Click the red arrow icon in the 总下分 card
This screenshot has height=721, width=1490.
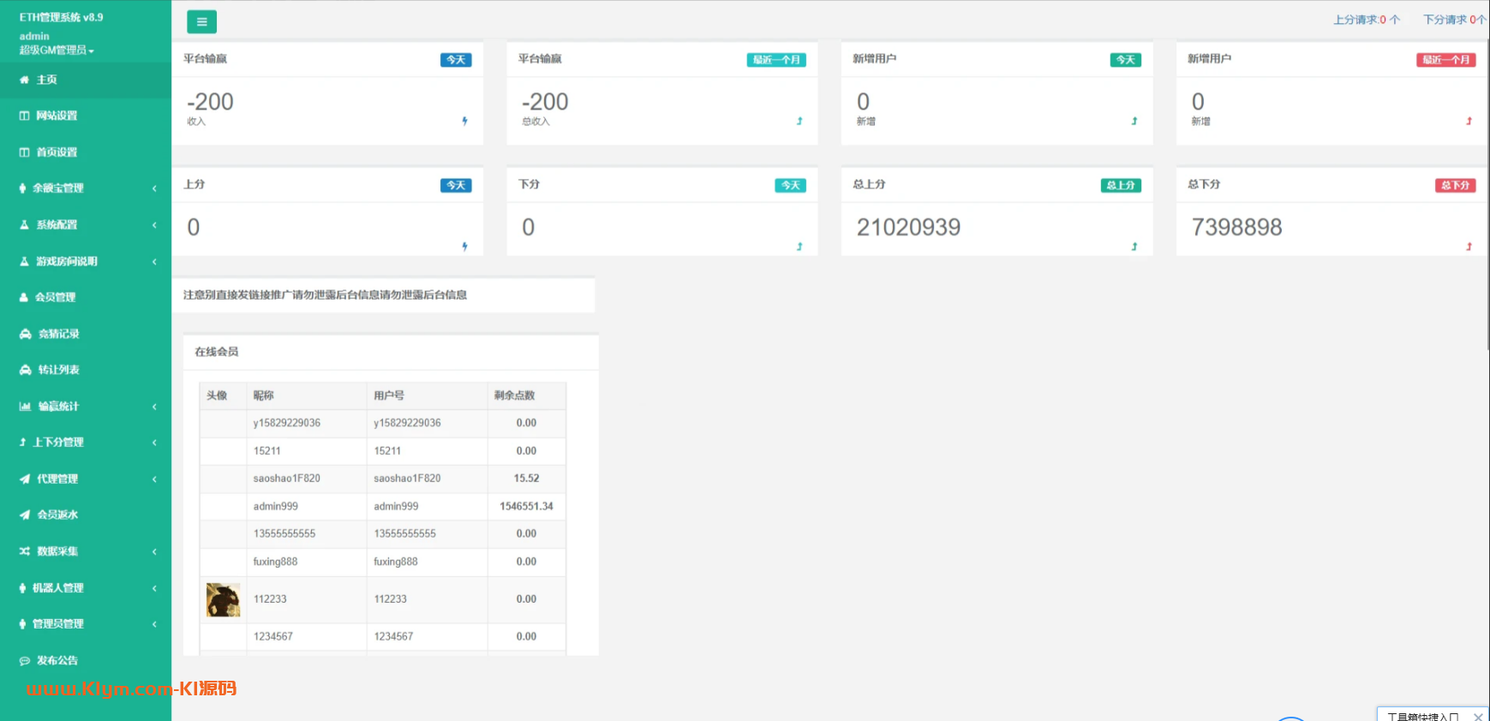click(1469, 247)
